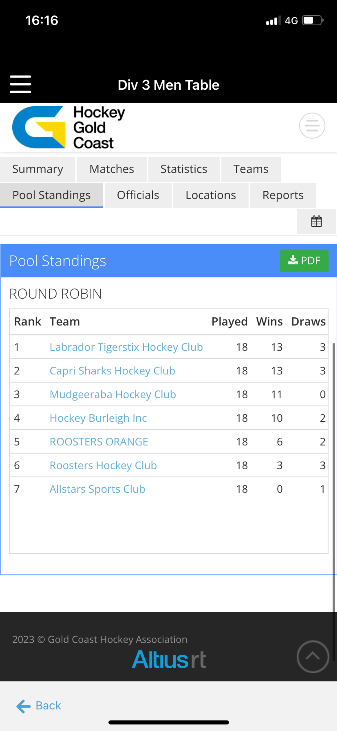Open Allstars Sports Club link
Image resolution: width=337 pixels, height=731 pixels.
pyautogui.click(x=97, y=489)
